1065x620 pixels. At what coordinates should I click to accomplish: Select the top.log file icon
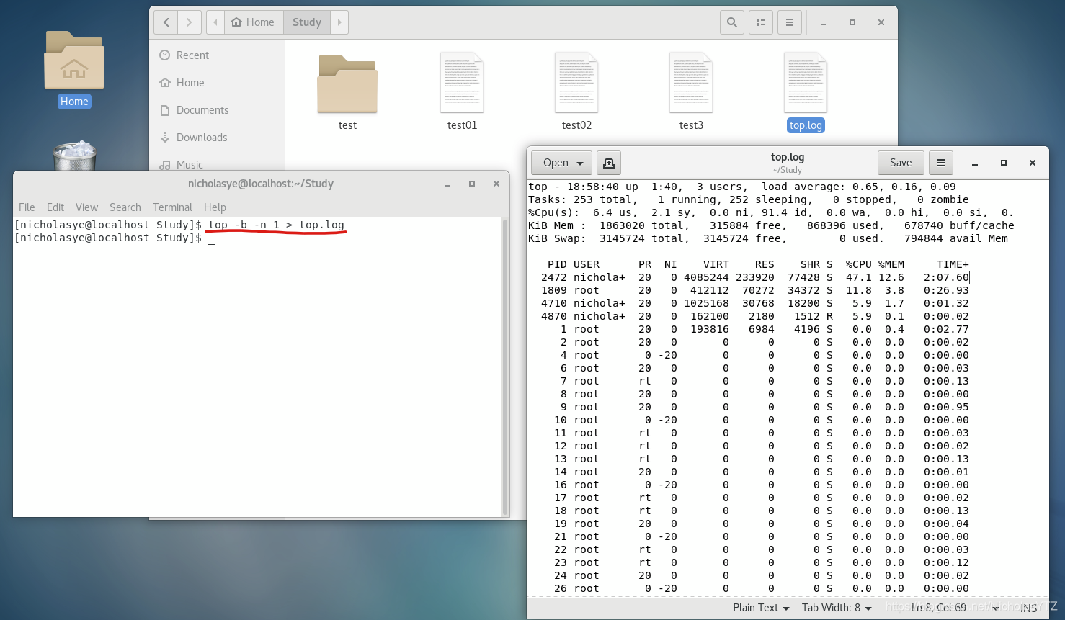pyautogui.click(x=806, y=83)
